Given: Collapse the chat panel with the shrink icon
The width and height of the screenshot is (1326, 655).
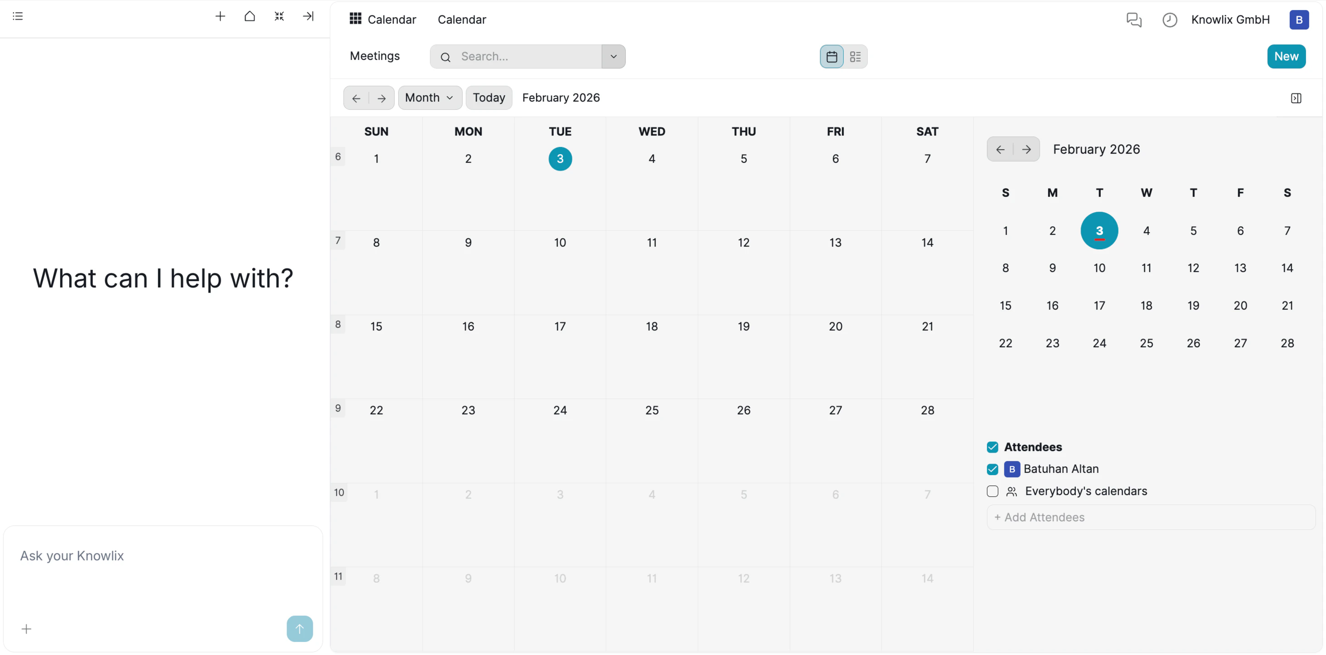Looking at the screenshot, I should tap(279, 16).
